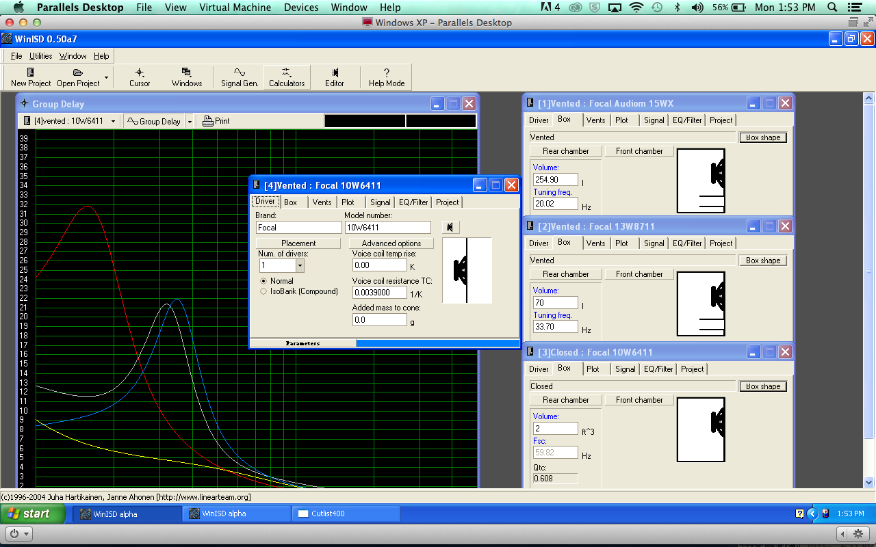
Task: Click Box shape button in Audiom 15WX window
Action: [x=763, y=137]
